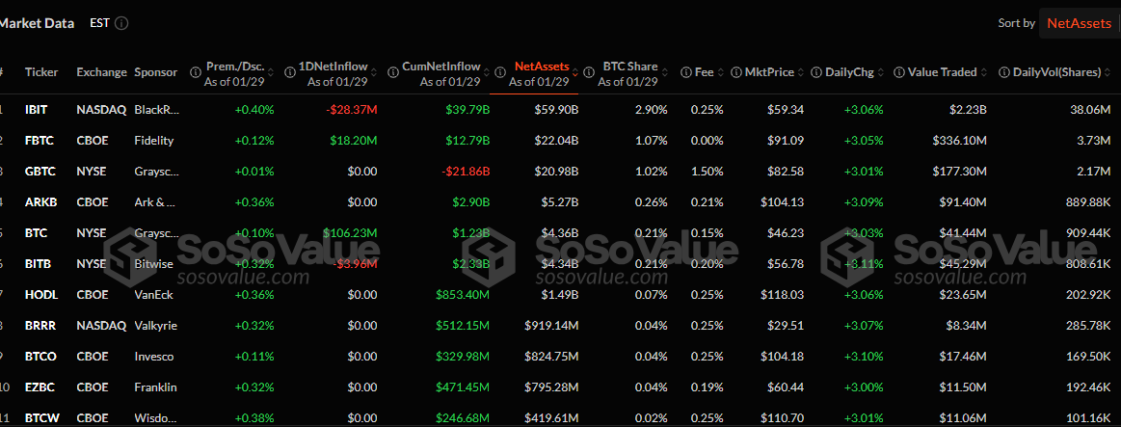
Task: Select the HODL ticker
Action: coord(40,295)
